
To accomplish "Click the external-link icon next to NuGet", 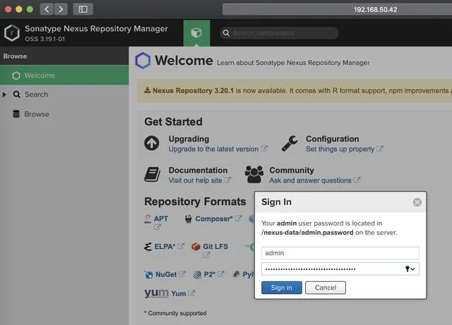I will click(182, 274).
